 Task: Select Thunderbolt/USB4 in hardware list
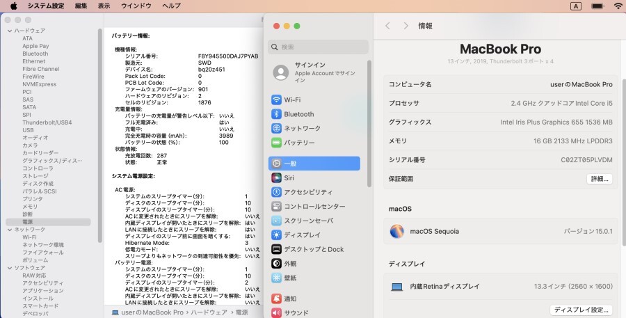(47, 122)
